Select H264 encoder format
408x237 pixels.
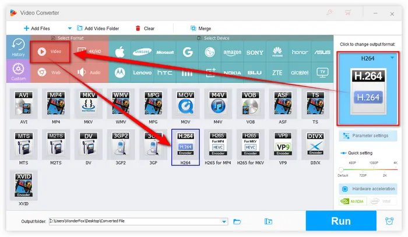point(185,147)
